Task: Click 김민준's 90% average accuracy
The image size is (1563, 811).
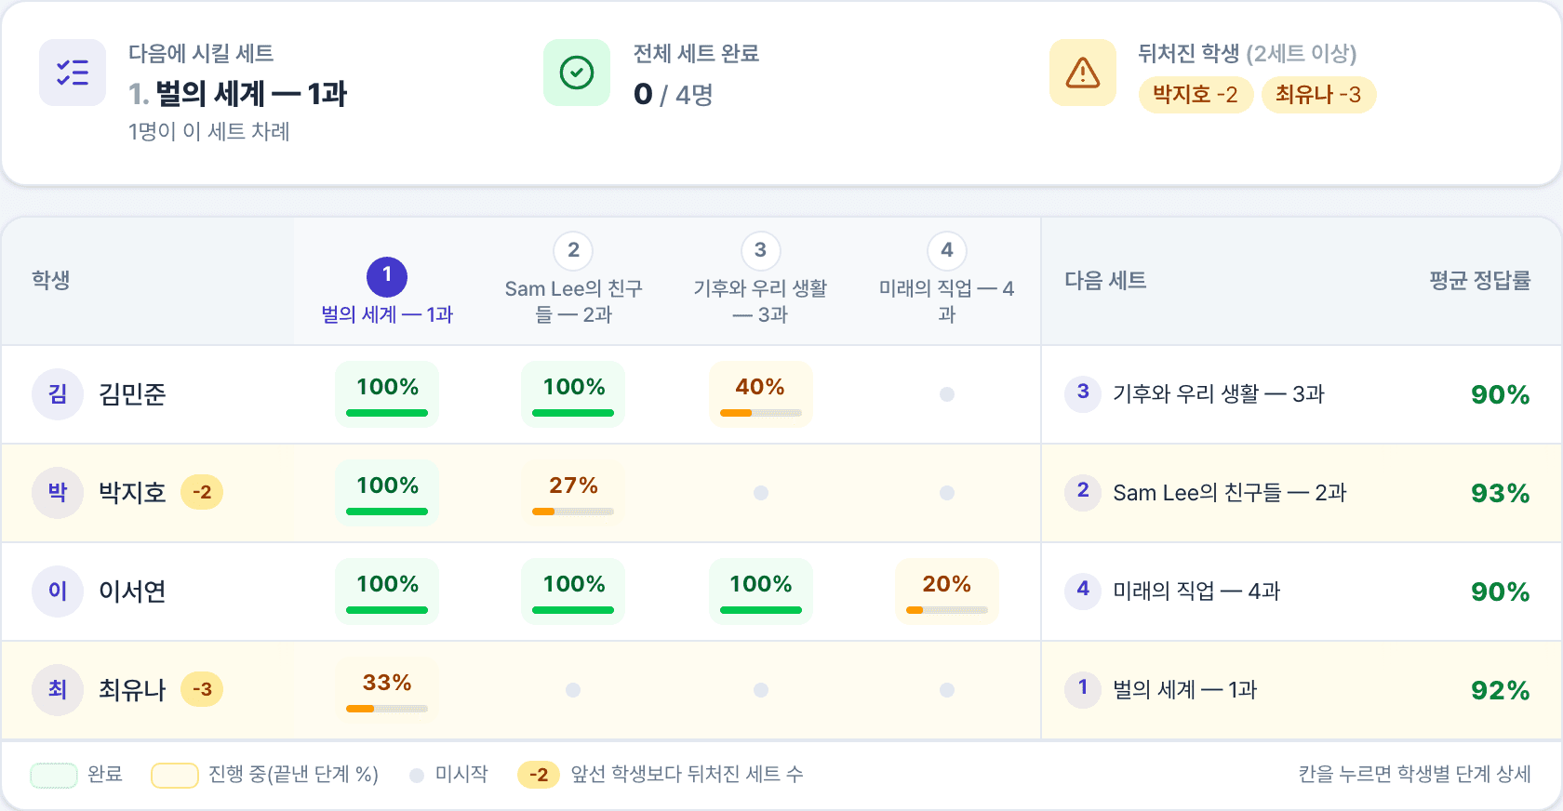Action: click(1500, 394)
